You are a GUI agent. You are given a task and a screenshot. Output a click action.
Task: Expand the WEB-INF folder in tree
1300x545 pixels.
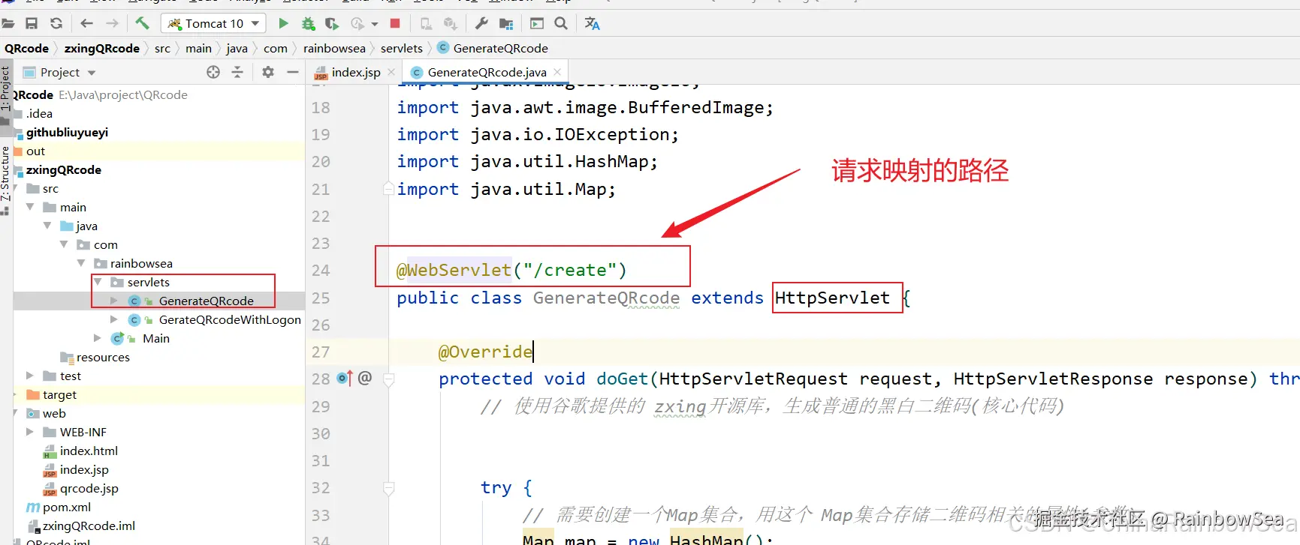(30, 432)
